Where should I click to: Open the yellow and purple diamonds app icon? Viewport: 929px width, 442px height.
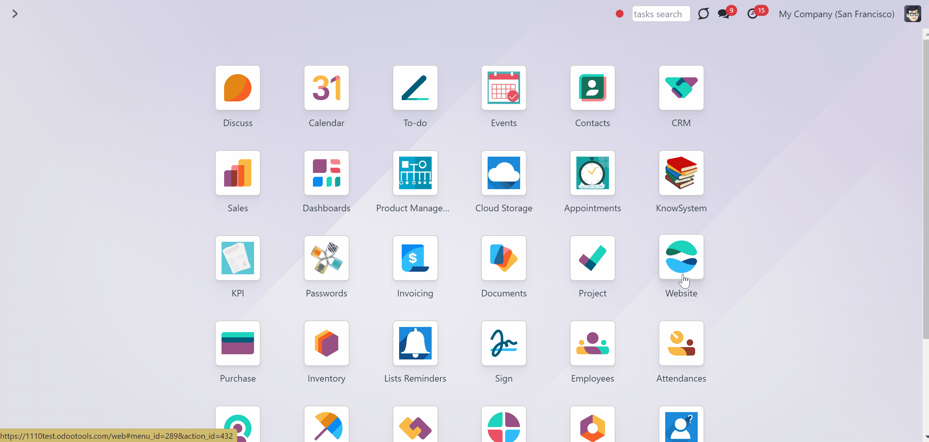[415, 424]
